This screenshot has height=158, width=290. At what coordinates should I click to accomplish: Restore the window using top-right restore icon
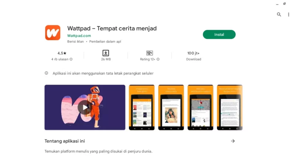click(284, 4)
